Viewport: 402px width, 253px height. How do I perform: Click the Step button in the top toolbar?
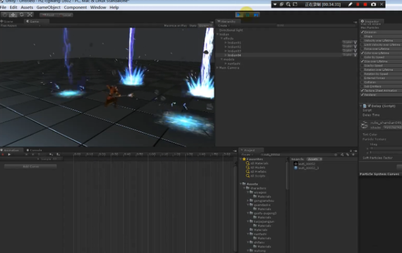(257, 14)
